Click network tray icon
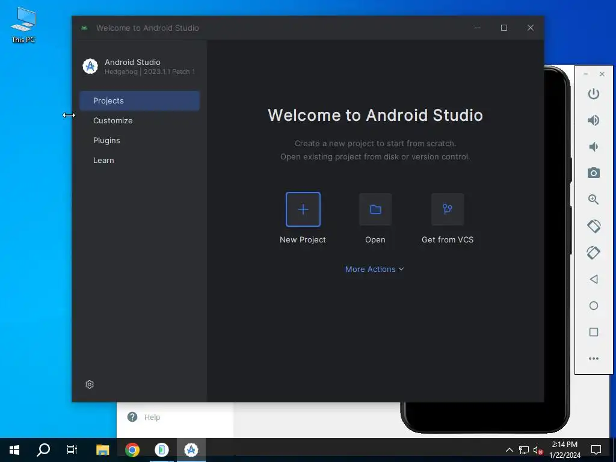Image resolution: width=616 pixels, height=462 pixels. click(x=524, y=450)
